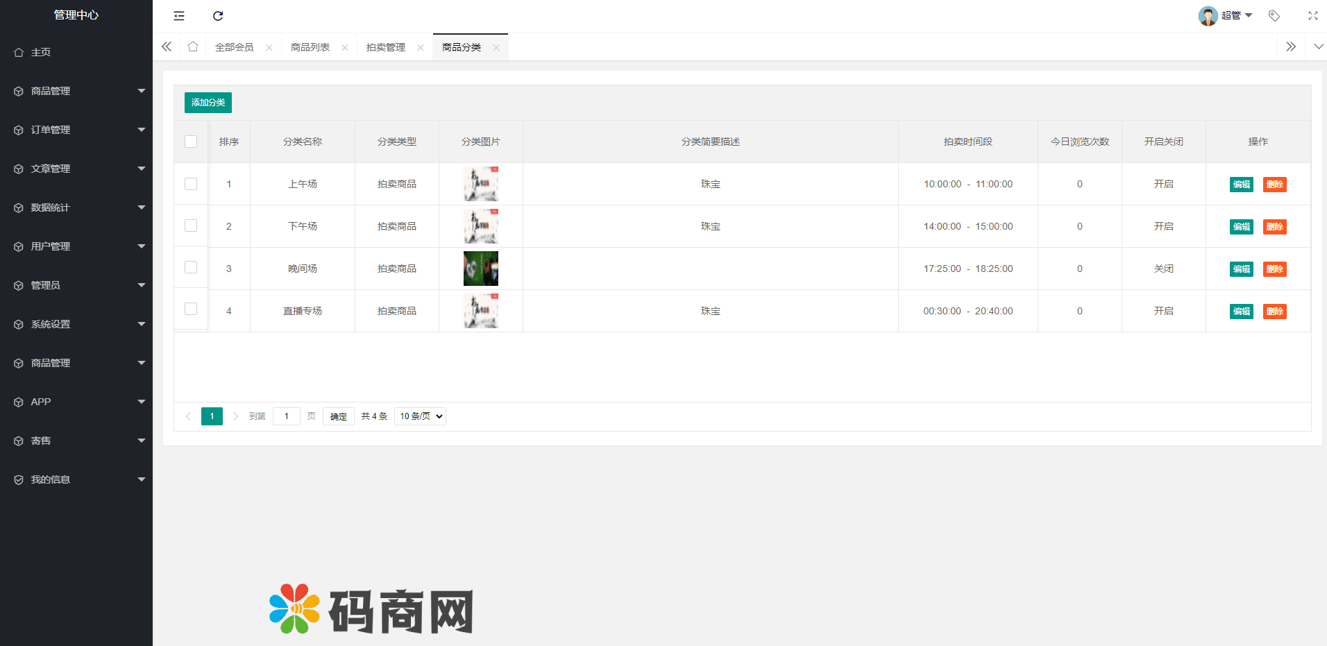This screenshot has height=646, width=1327.
Task: Click the 晚间场 category thumbnail image
Action: click(481, 269)
